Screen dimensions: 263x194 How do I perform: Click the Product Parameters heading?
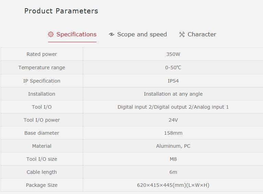(x=61, y=11)
